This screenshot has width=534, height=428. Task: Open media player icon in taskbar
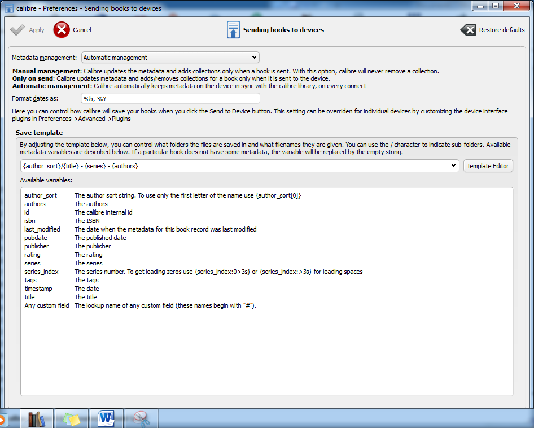click(2, 419)
